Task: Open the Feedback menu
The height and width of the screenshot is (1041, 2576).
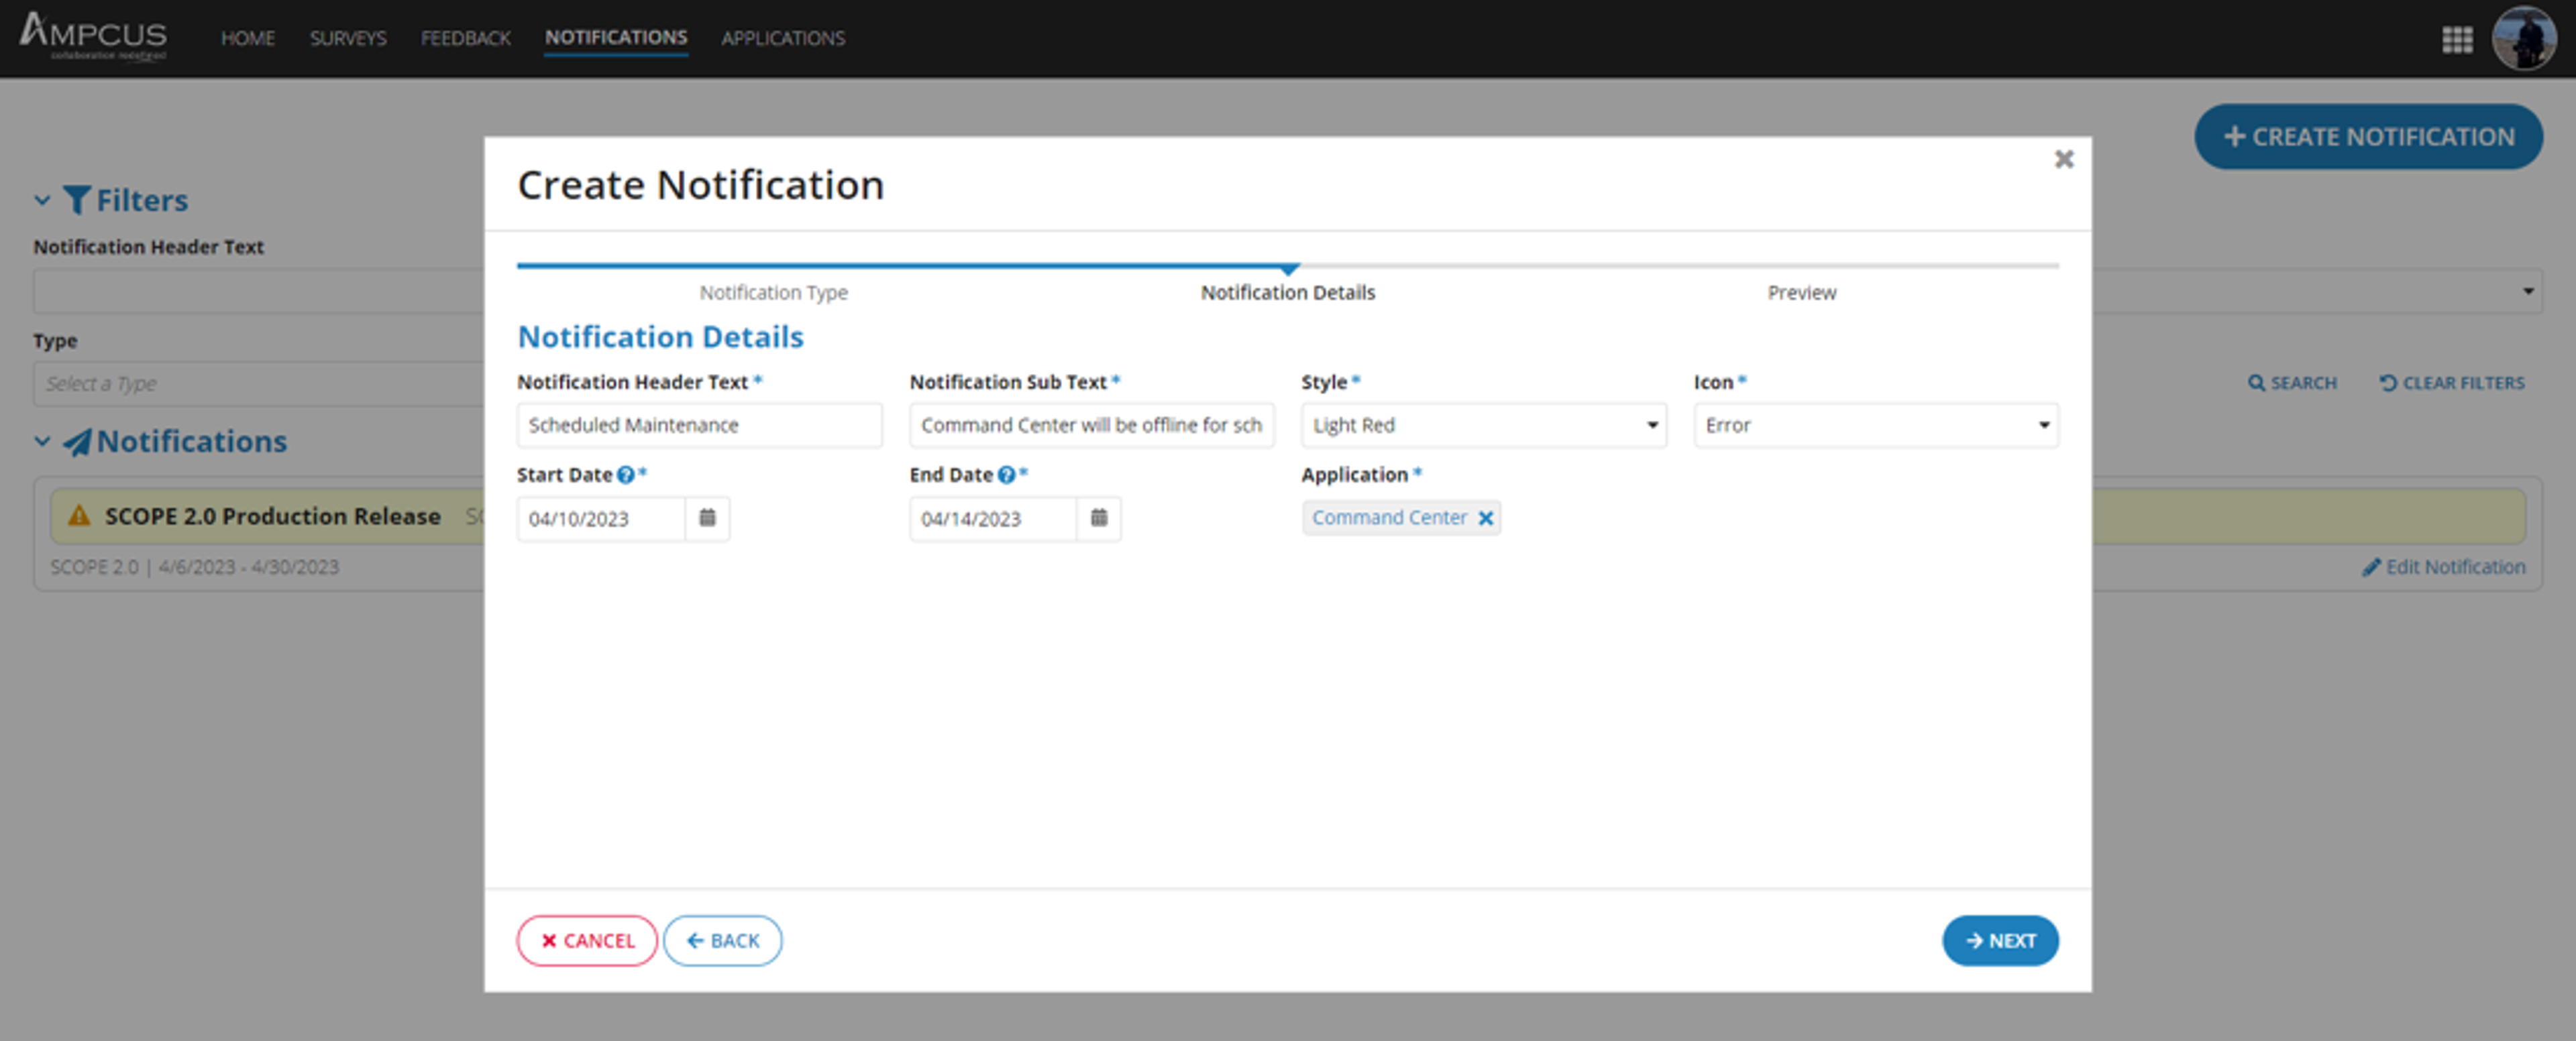Action: (x=465, y=38)
